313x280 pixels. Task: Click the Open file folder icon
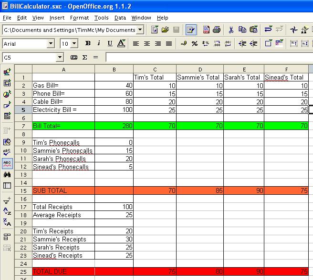[165, 30]
